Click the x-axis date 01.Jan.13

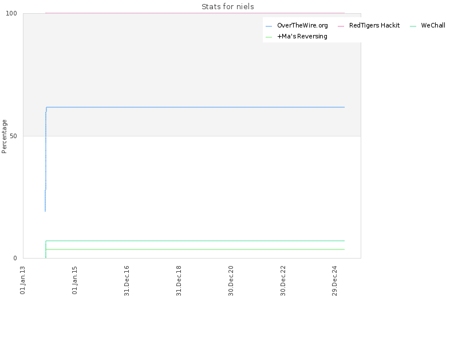[22, 280]
